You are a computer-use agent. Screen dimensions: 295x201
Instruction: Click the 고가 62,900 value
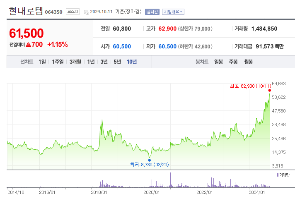click(167, 29)
